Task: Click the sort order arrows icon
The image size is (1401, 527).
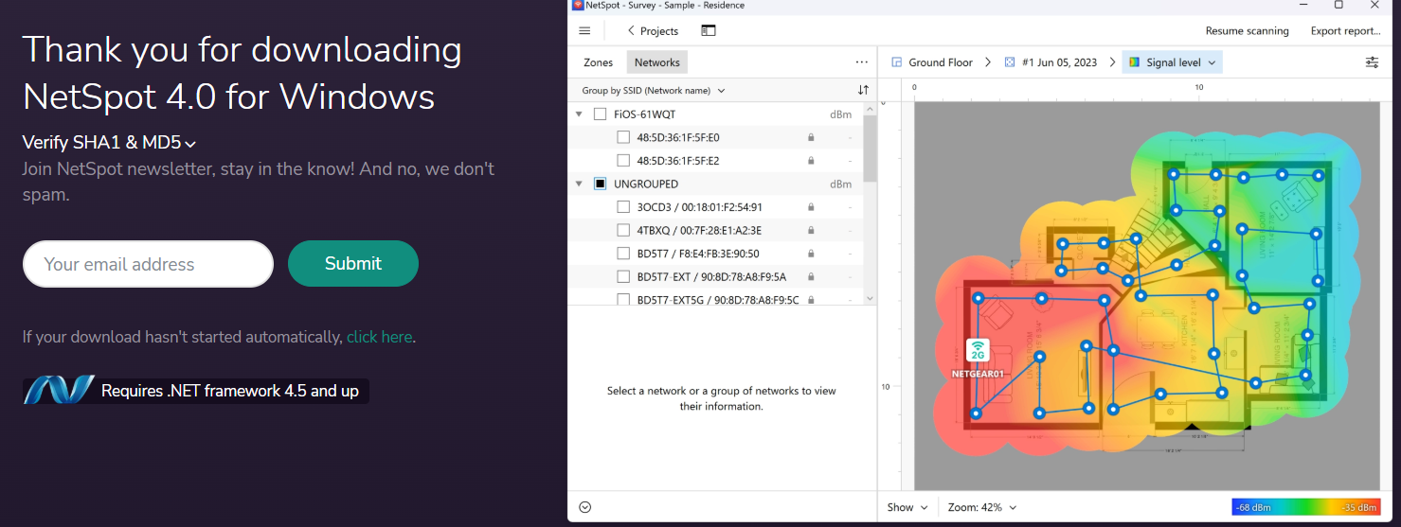Action: point(863,91)
